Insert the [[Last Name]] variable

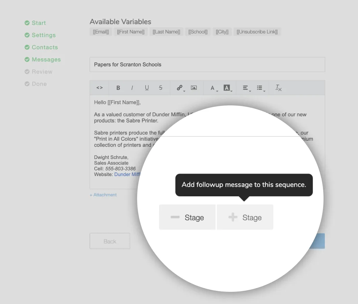coord(167,32)
